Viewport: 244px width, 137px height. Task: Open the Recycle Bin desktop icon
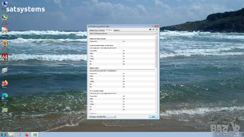14,58
